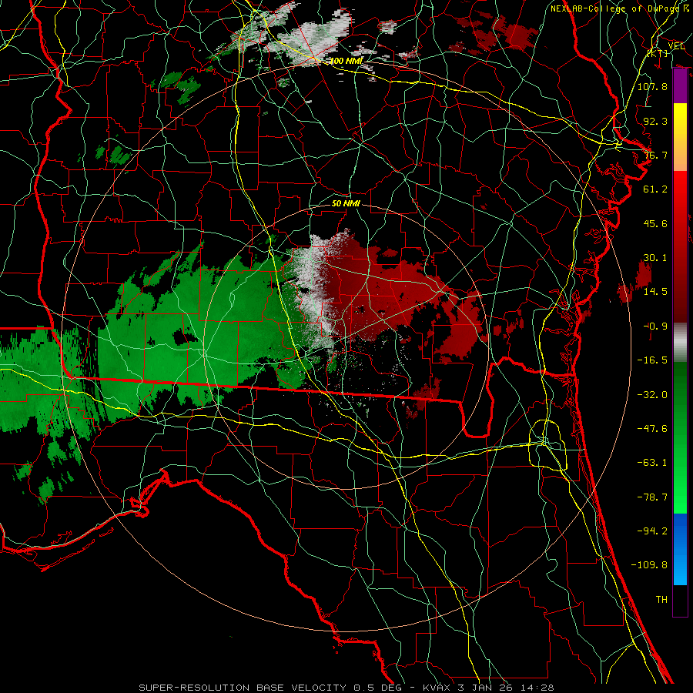Click the TH legend label
This screenshot has height=693, width=693.
tap(661, 600)
